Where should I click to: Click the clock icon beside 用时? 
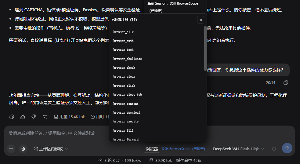pyautogui.click(x=92, y=117)
